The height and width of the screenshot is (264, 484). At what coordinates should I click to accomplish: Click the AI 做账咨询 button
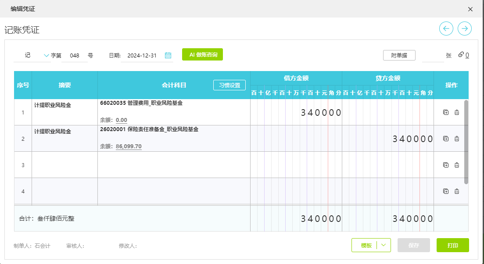[x=202, y=55]
